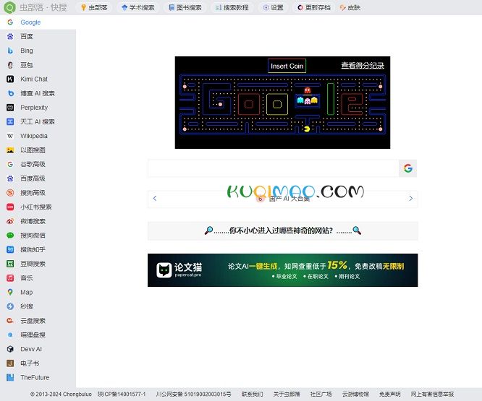Click the right arrow in carousel bar
Image resolution: width=482 pixels, height=401 pixels.
point(410,199)
